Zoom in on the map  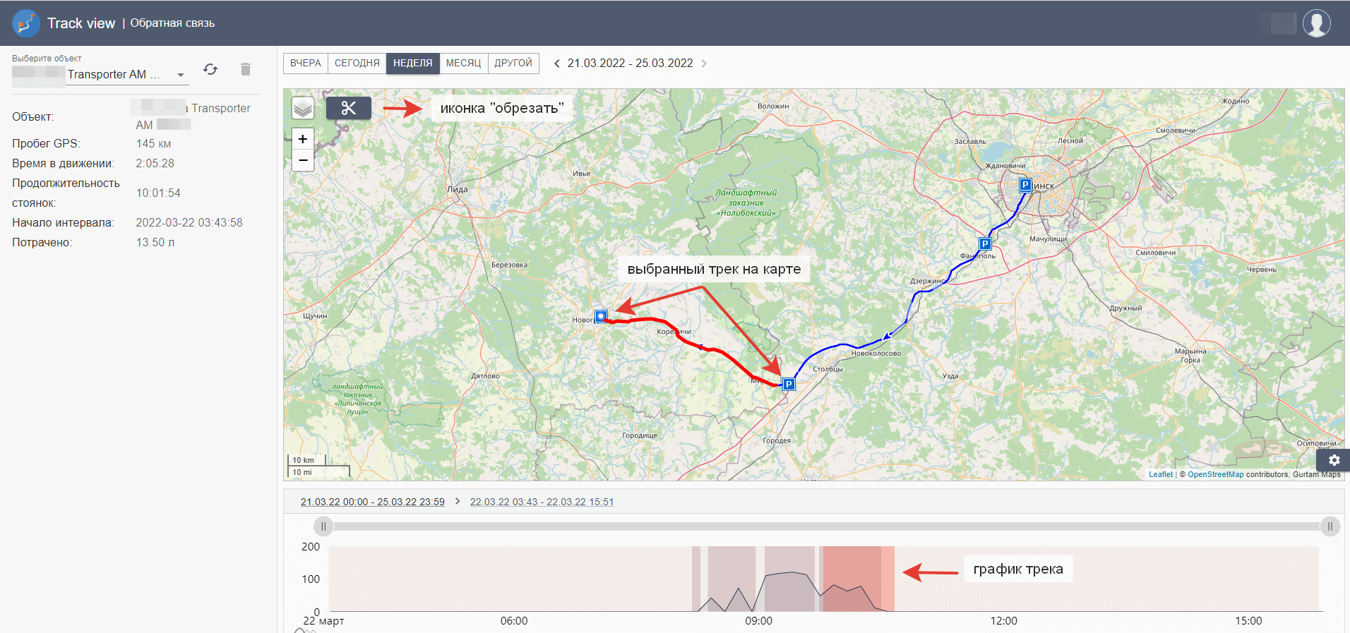pyautogui.click(x=303, y=139)
